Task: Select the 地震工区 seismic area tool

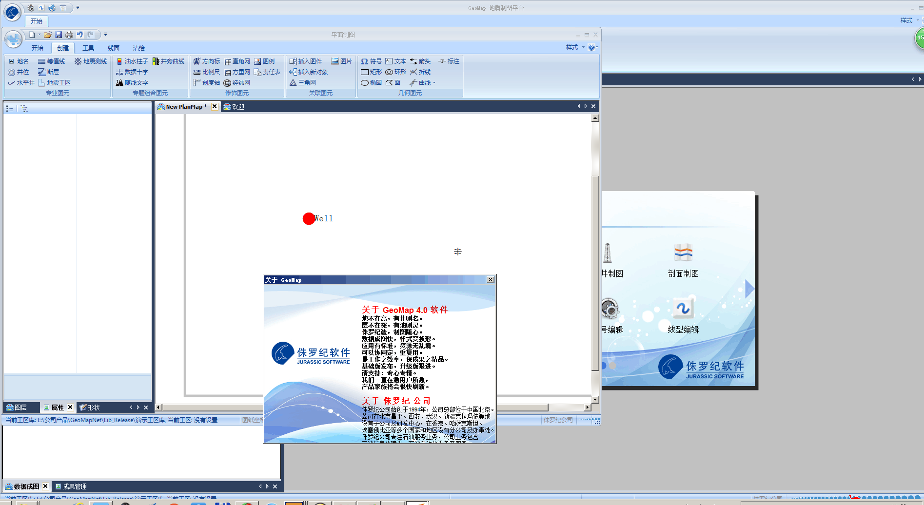Action: pos(55,83)
